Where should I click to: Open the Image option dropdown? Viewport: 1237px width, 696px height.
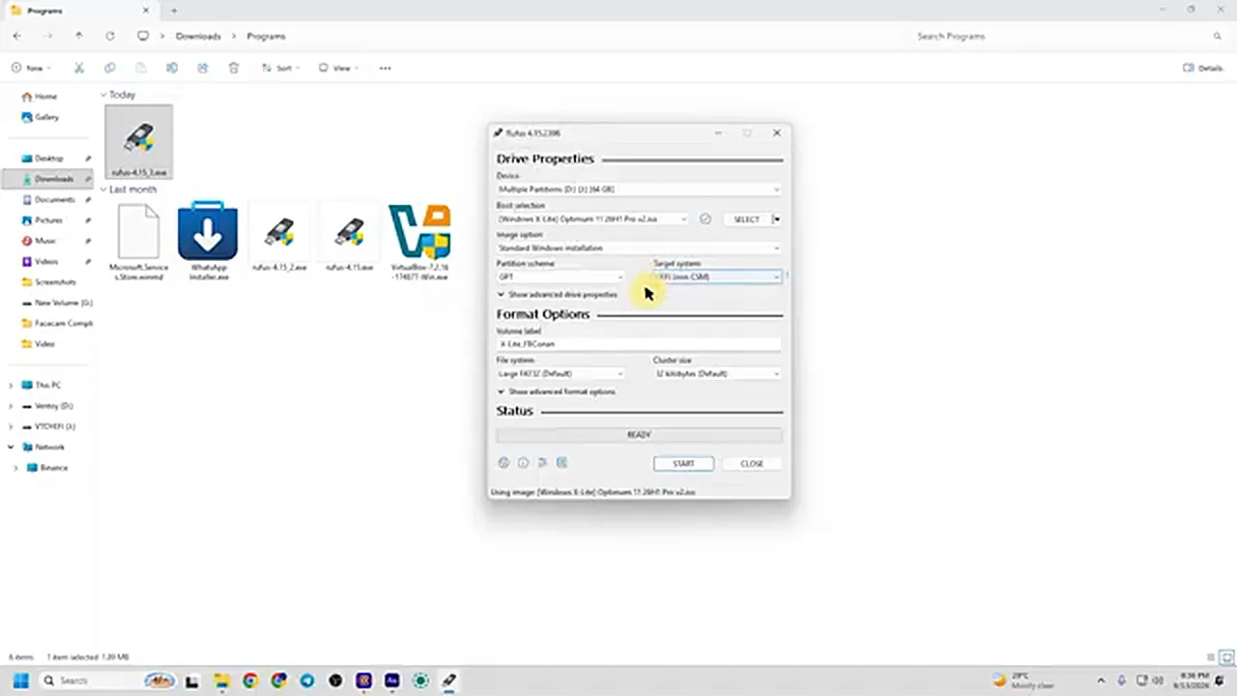639,248
